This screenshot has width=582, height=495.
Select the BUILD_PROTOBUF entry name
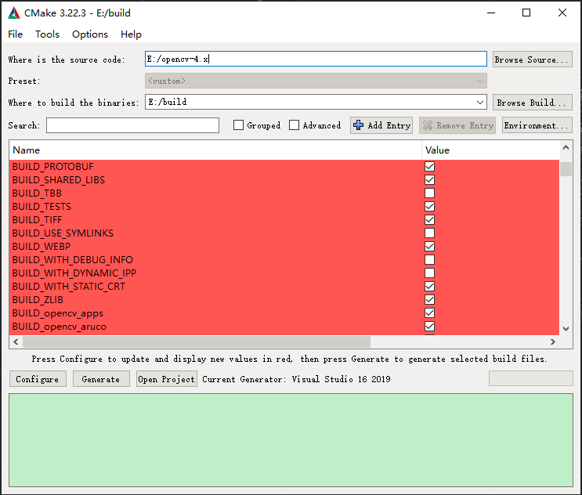pyautogui.click(x=52, y=167)
